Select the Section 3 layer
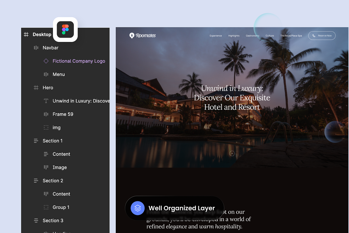 pyautogui.click(x=53, y=221)
